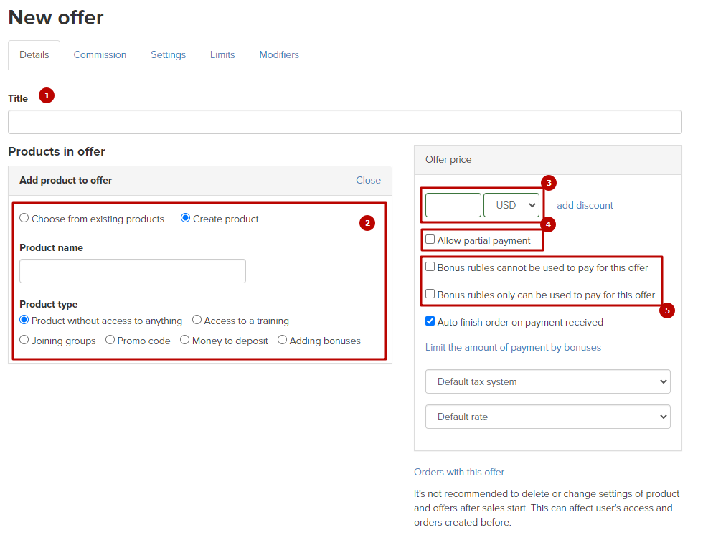Click the Title input field
This screenshot has height=550, width=703.
pyautogui.click(x=345, y=122)
